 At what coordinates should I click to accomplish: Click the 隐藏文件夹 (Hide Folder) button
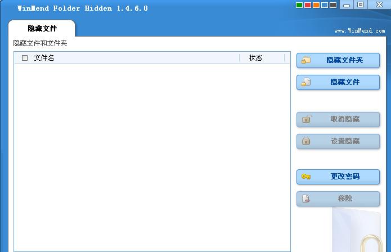tap(338, 60)
